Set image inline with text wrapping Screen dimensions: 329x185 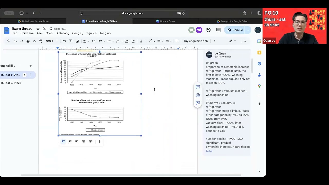(x=63, y=142)
